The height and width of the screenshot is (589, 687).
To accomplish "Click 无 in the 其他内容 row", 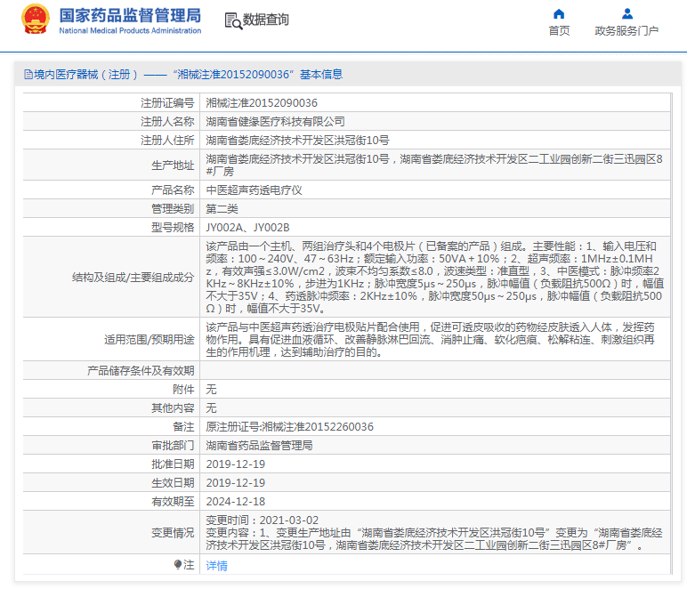I will click(211, 408).
